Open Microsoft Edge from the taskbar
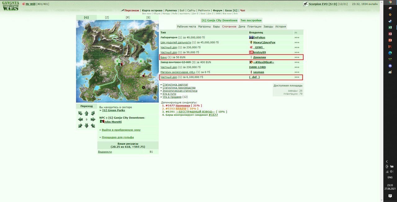This screenshot has width=397, height=202. [x=390, y=53]
